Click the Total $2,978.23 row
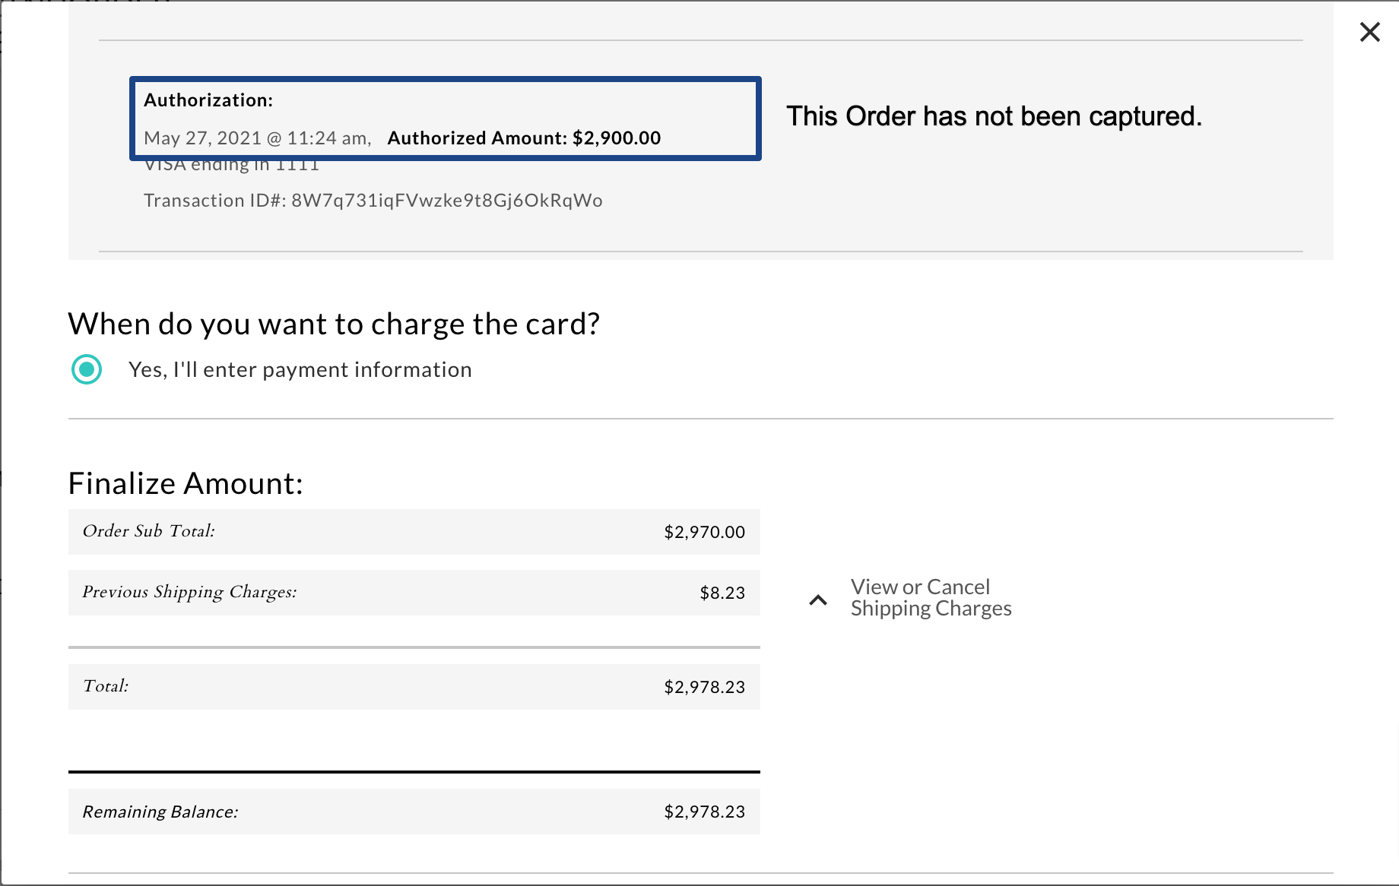Viewport: 1399px width, 886px height. pyautogui.click(x=414, y=686)
